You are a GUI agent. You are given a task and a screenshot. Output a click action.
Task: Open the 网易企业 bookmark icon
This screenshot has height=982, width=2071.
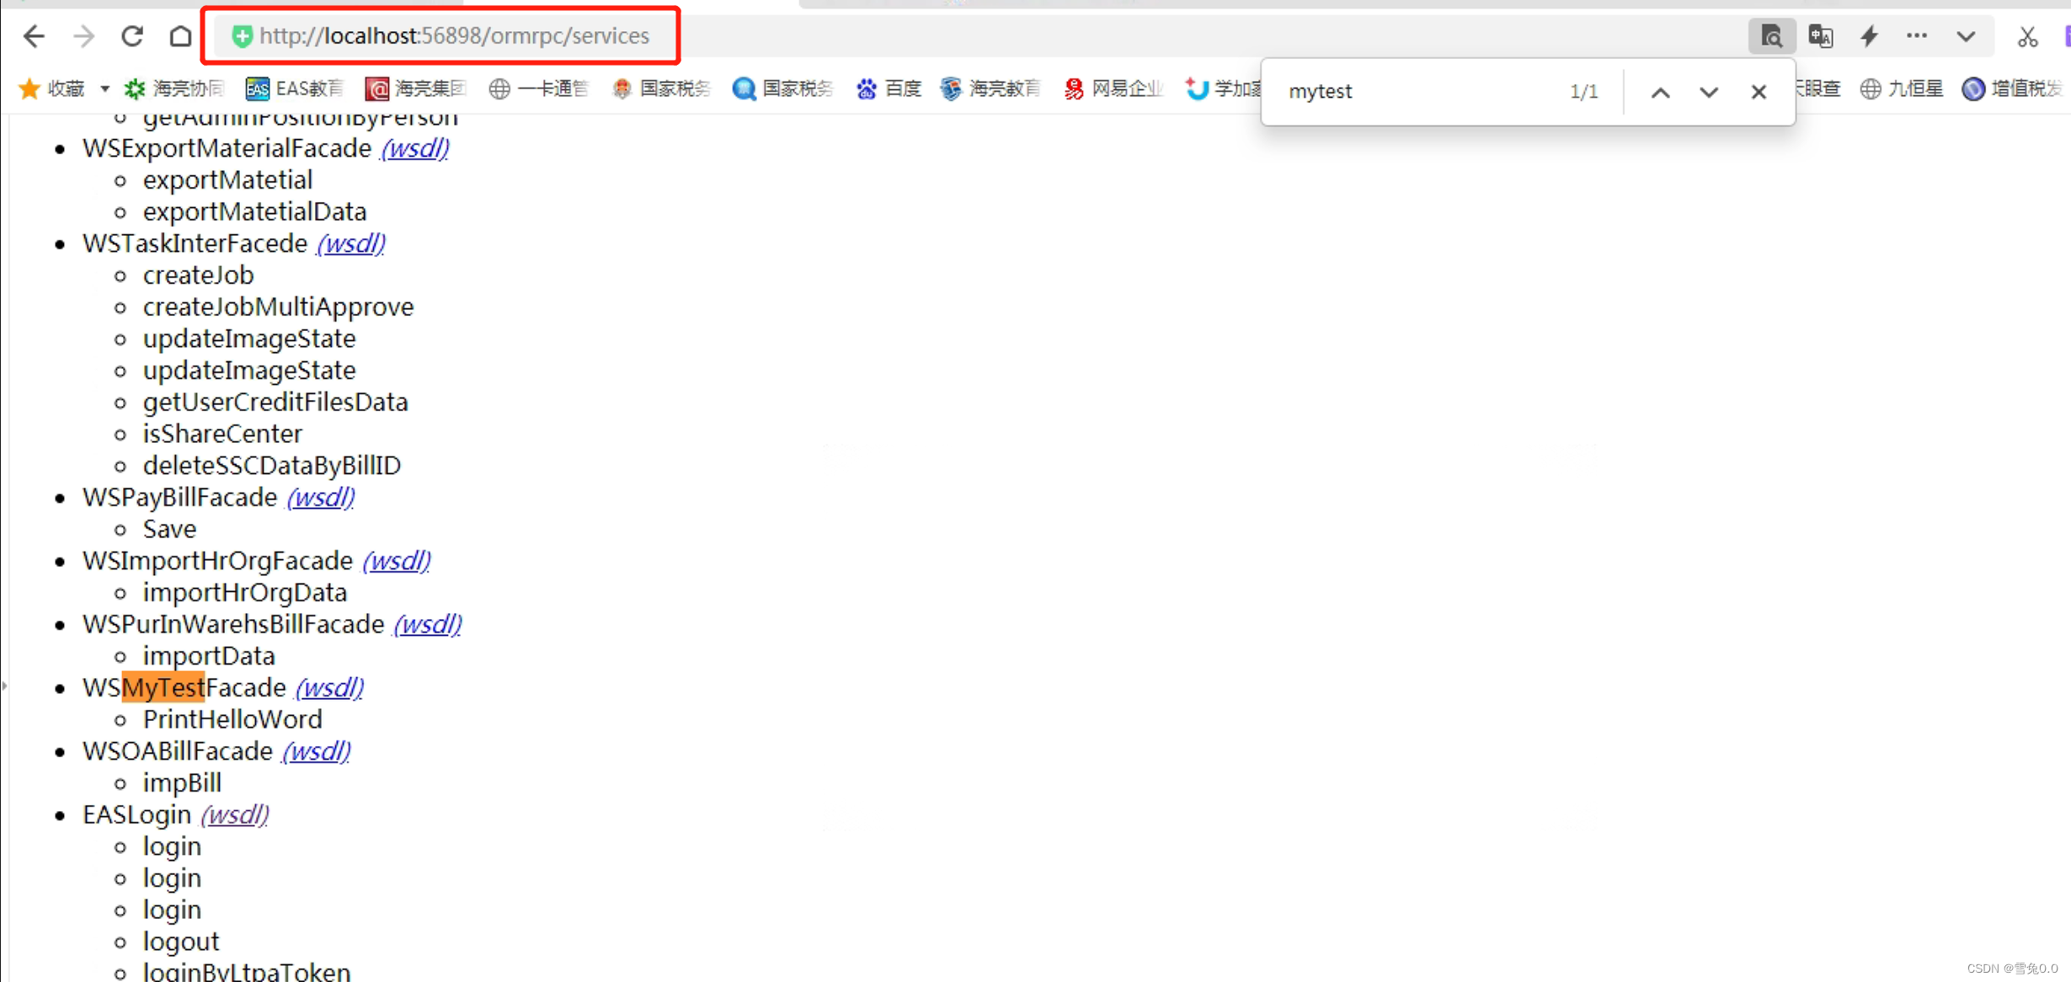1073,88
